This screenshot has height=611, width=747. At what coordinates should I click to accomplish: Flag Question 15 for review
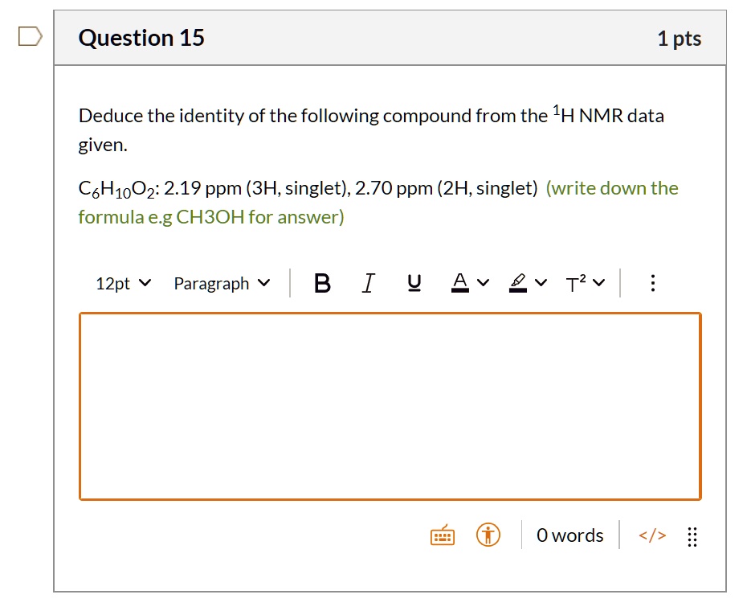[29, 34]
